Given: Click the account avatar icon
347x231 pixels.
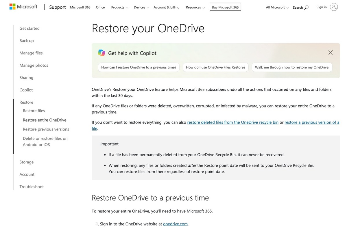Looking at the screenshot, I should click(x=334, y=7).
